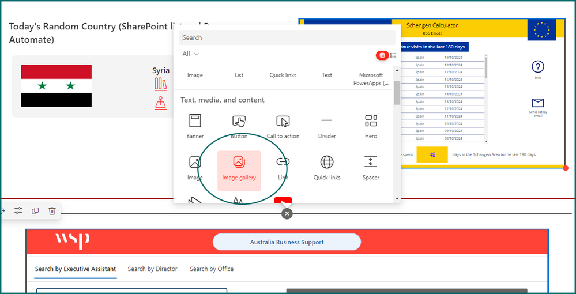Close the web part picker with X

tap(287, 213)
